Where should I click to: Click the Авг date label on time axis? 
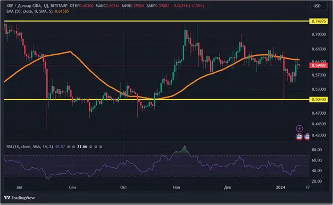click(x=19, y=187)
